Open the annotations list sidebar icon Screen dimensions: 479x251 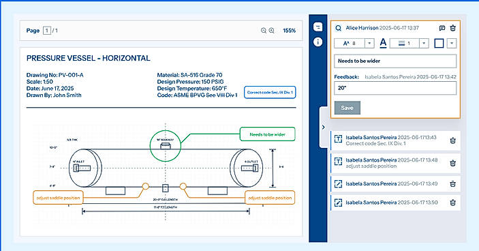click(318, 27)
